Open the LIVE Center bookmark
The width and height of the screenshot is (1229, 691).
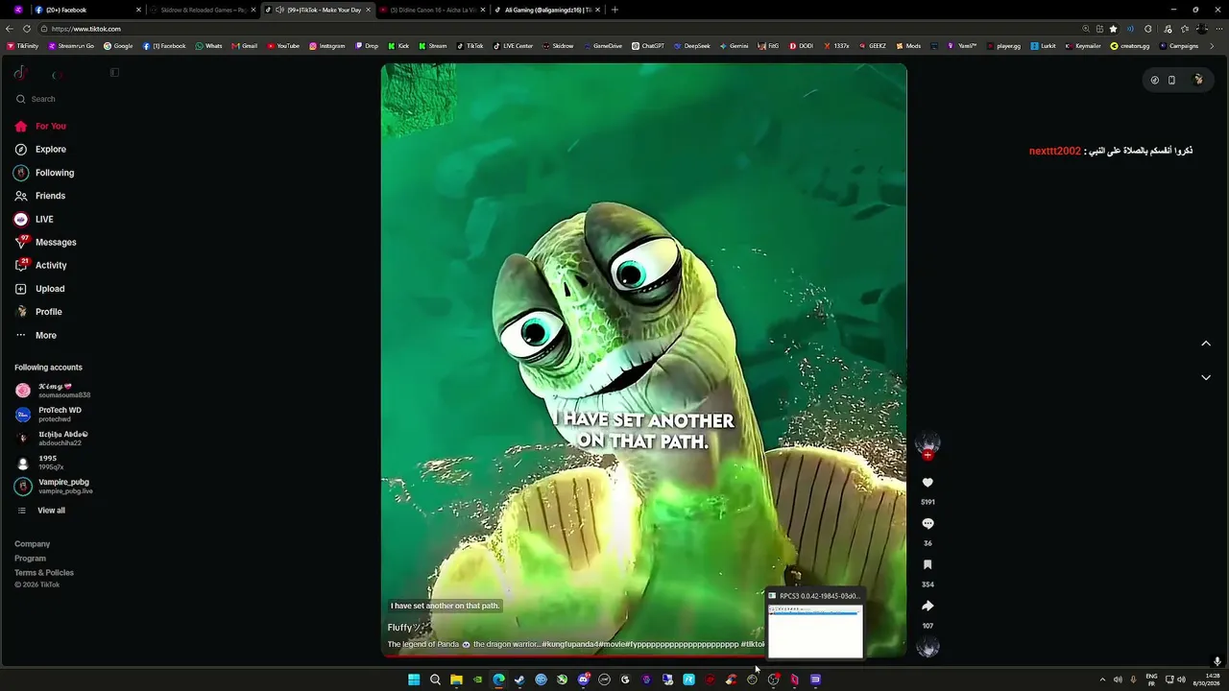[x=514, y=46]
